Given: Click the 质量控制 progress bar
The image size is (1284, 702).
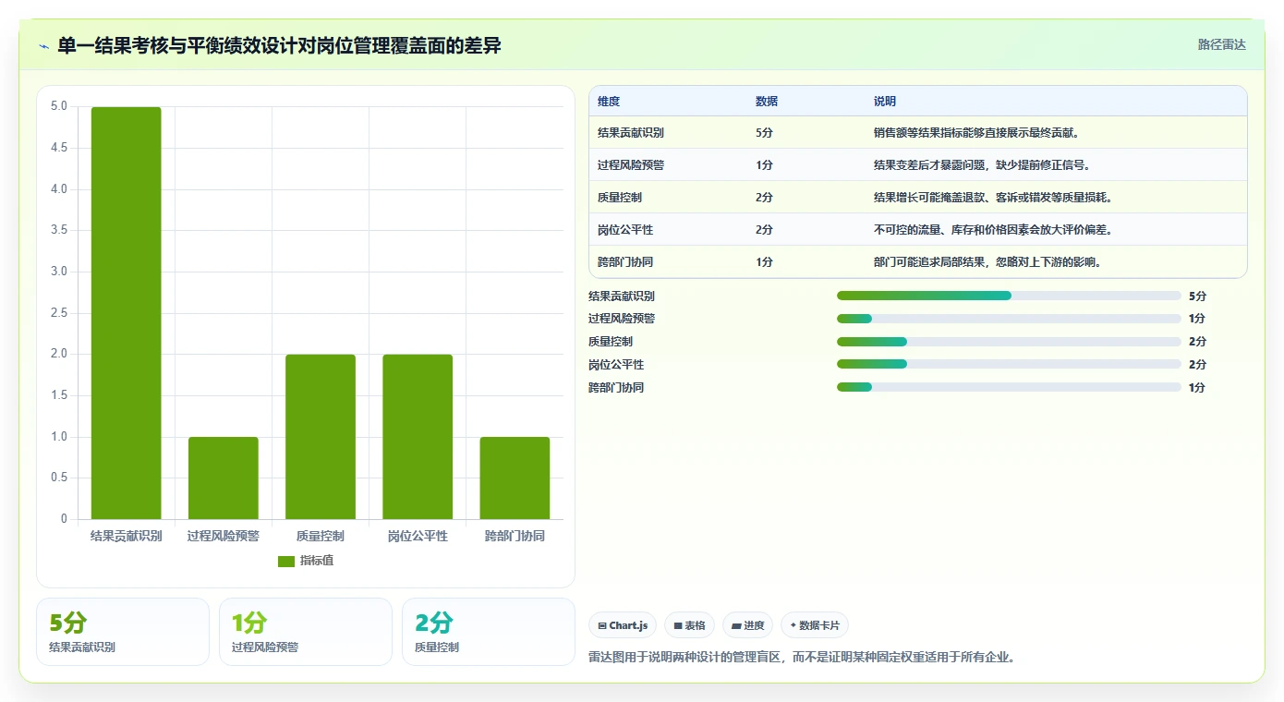Looking at the screenshot, I should pyautogui.click(x=1009, y=342).
